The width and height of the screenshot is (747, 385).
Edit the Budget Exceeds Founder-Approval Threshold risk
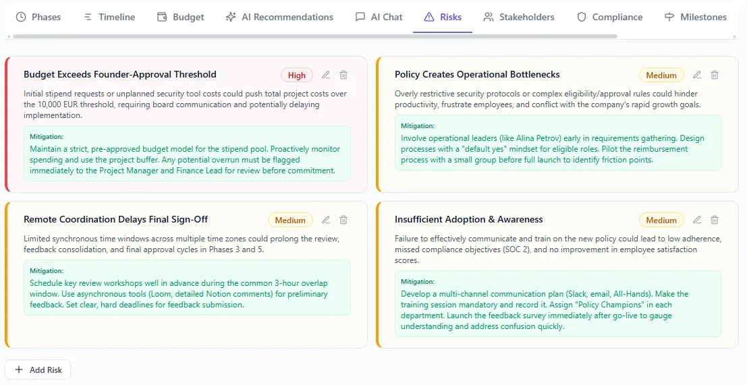point(326,75)
